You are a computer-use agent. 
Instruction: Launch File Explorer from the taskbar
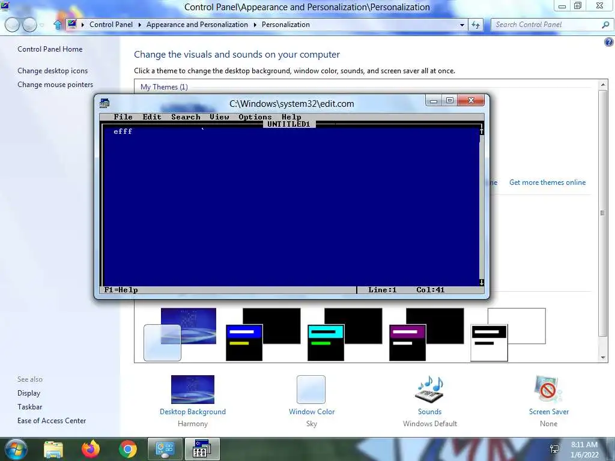53,449
